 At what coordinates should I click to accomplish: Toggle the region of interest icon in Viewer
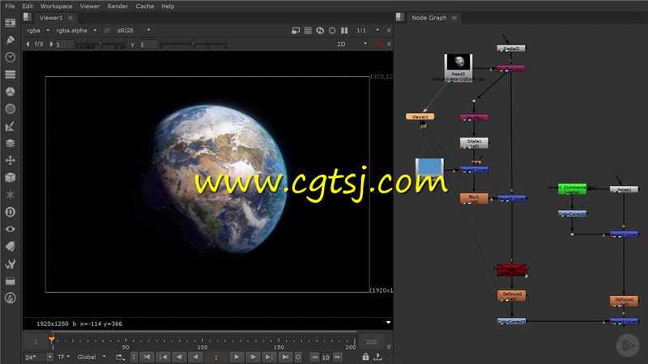pos(332,31)
